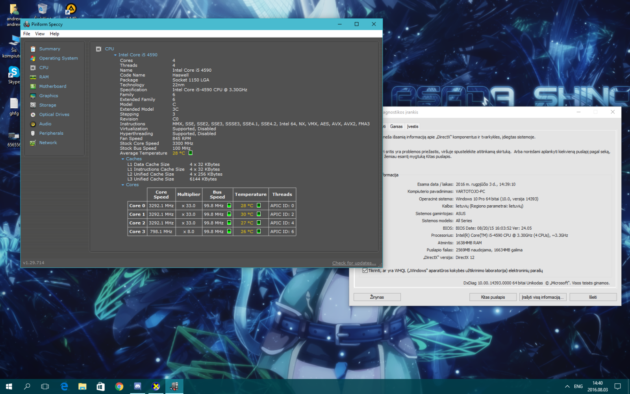Click the Temperature column header
This screenshot has width=630, height=394.
tap(250, 195)
